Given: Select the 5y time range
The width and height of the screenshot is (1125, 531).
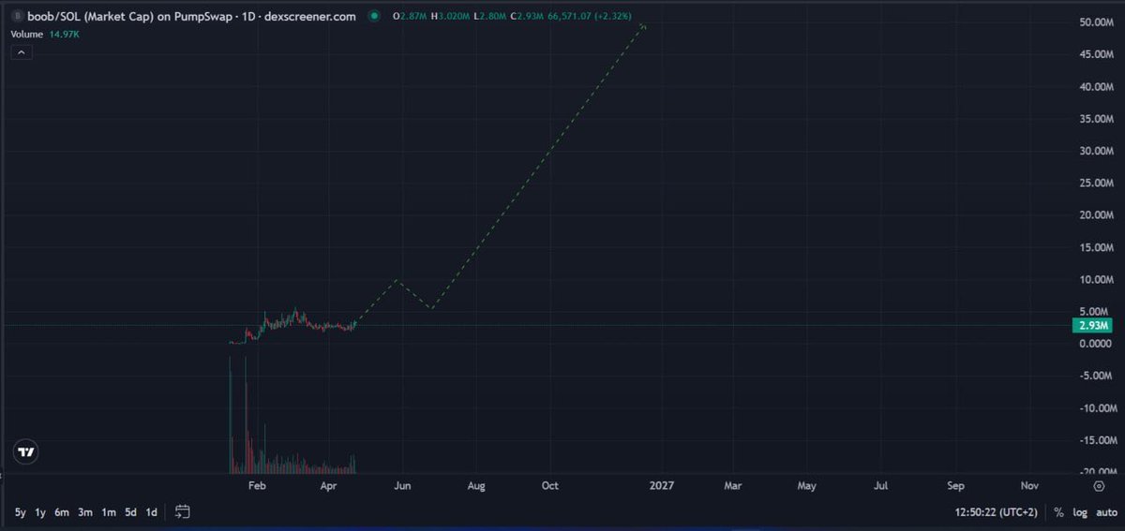Looking at the screenshot, I should [x=21, y=512].
